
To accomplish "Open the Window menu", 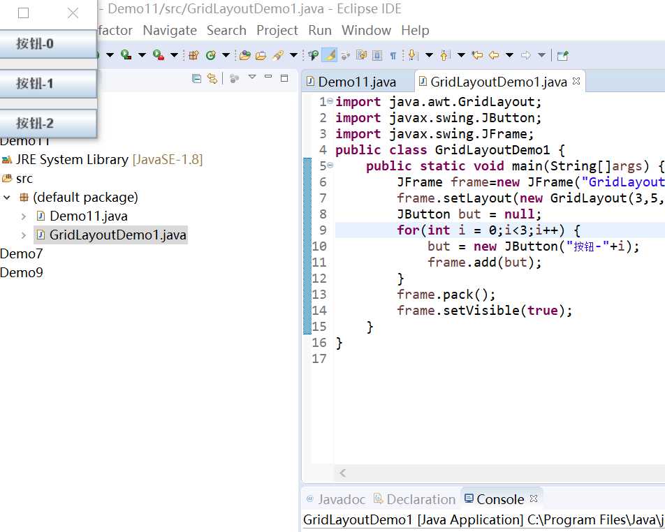I will pyautogui.click(x=366, y=31).
